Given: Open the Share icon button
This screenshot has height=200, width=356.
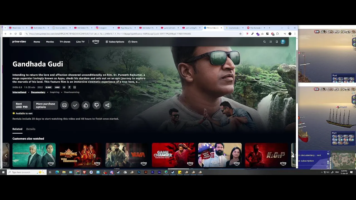Looking at the screenshot, I should 107,105.
